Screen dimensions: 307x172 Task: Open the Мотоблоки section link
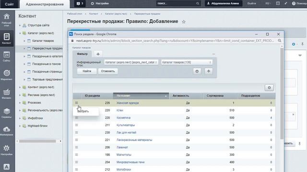coord(124,170)
